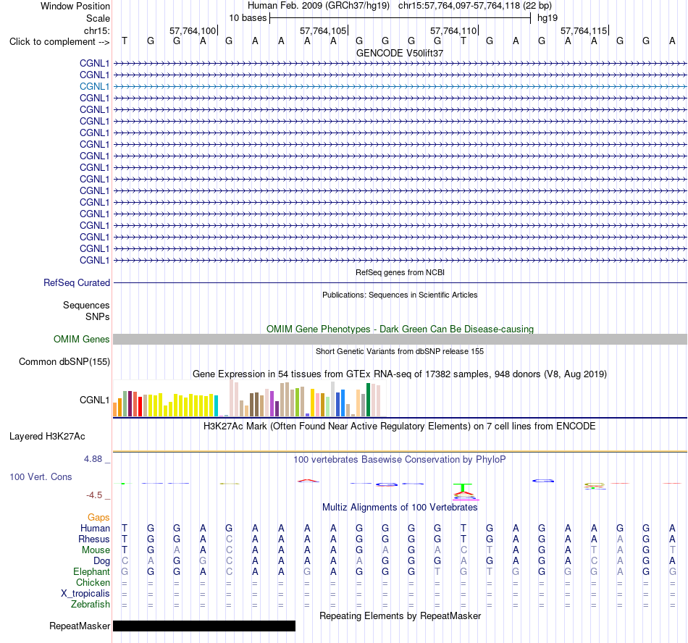This screenshot has width=688, height=643.
Task: Click the "hg19" assembly label by scale bar
Action: point(548,18)
